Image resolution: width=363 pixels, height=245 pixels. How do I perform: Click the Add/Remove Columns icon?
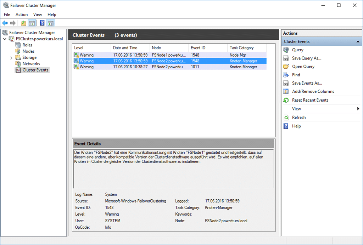(x=286, y=92)
